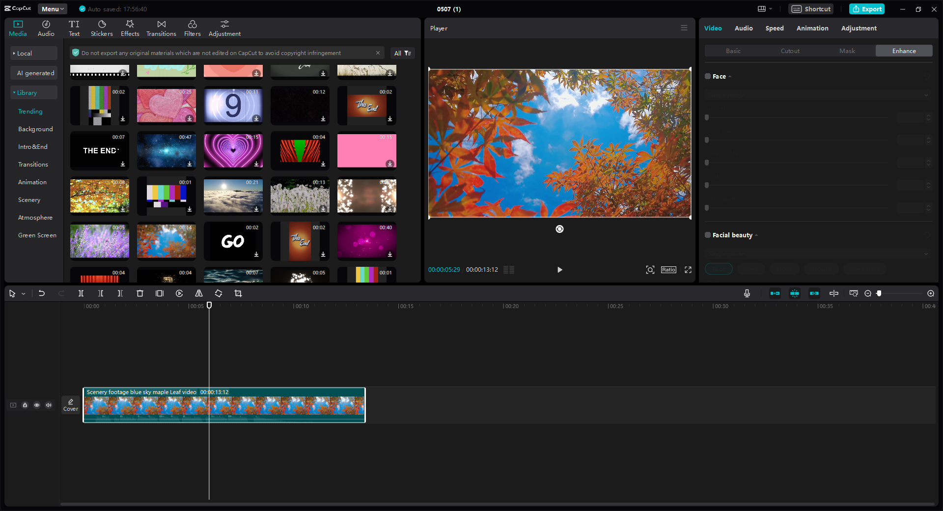Enable the Facial beauty checkbox
943x511 pixels.
point(707,235)
